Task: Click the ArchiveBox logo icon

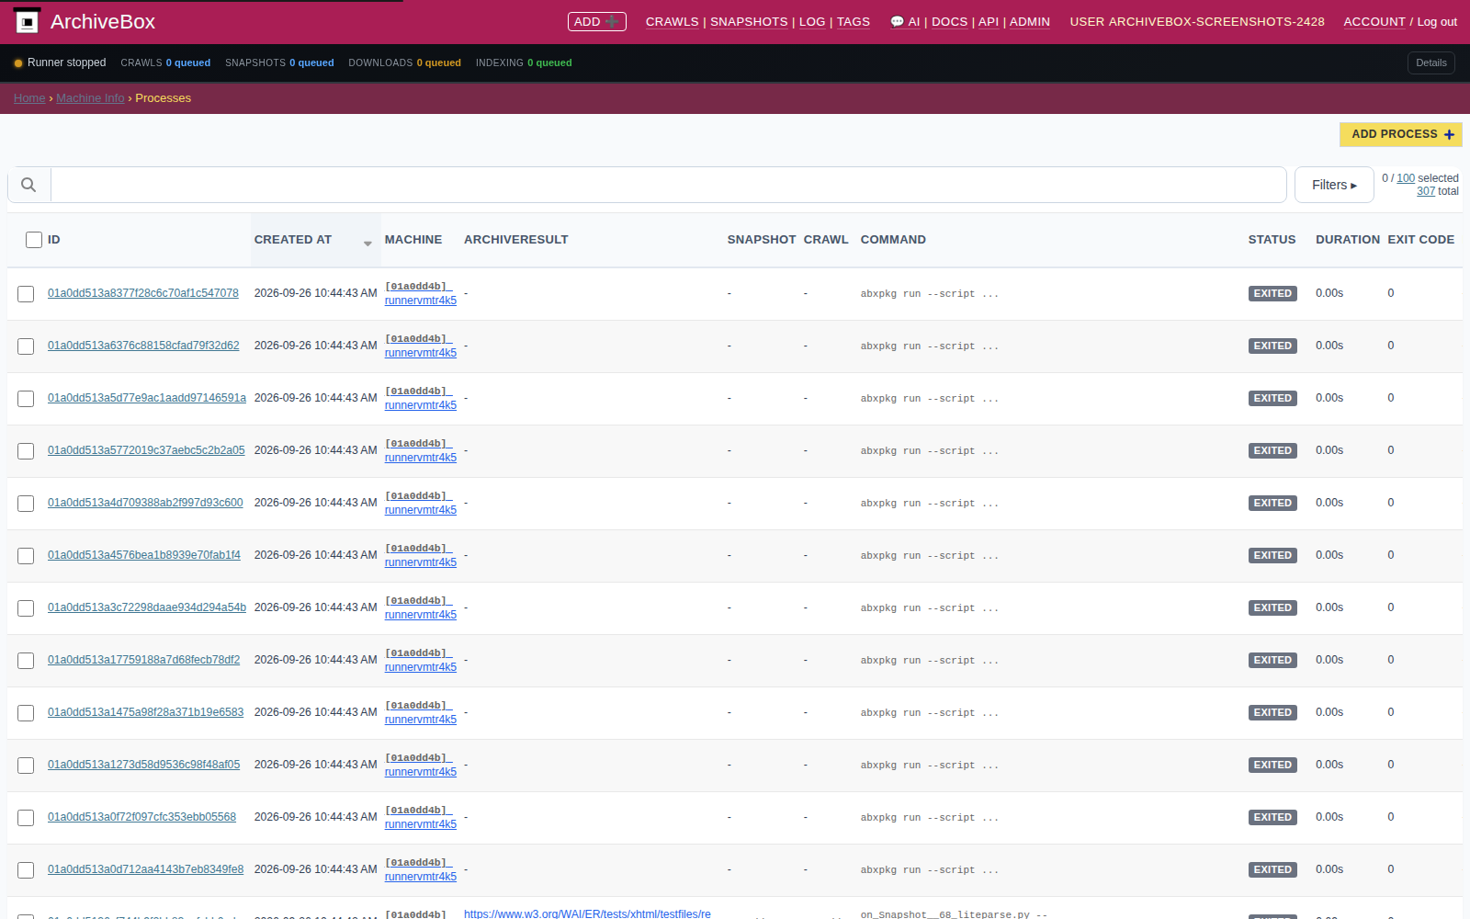Action: click(x=28, y=21)
